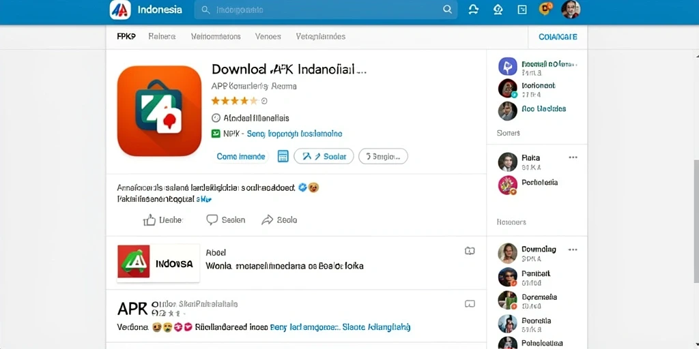Click the share arrow icon
Screen dimensions: 699x349
pos(267,219)
